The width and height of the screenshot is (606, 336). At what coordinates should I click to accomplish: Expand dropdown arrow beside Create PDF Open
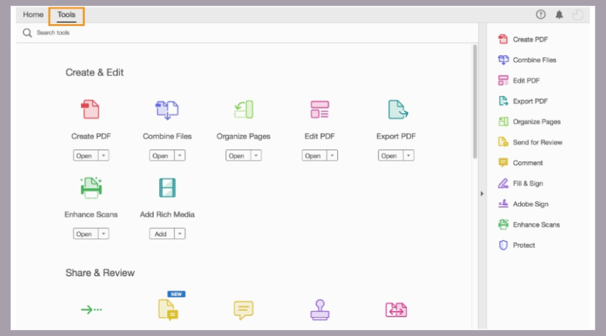104,155
